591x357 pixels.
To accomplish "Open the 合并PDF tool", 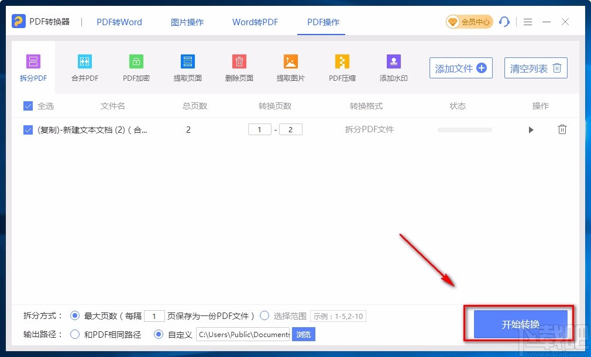I will pyautogui.click(x=84, y=67).
